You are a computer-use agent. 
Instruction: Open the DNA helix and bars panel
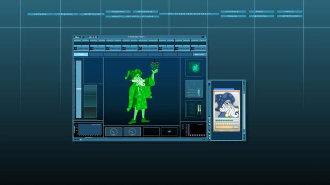(194, 109)
